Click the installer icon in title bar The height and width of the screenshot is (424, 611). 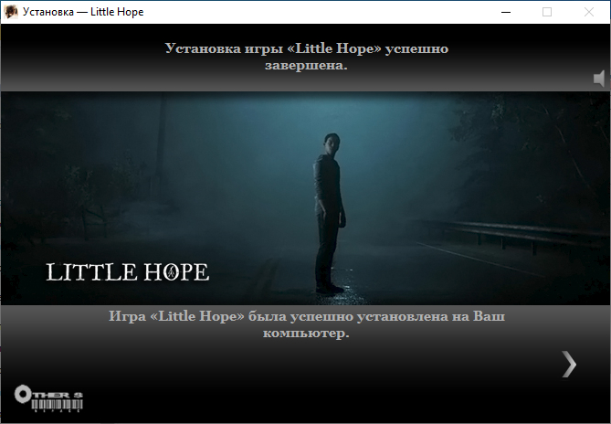pyautogui.click(x=11, y=12)
